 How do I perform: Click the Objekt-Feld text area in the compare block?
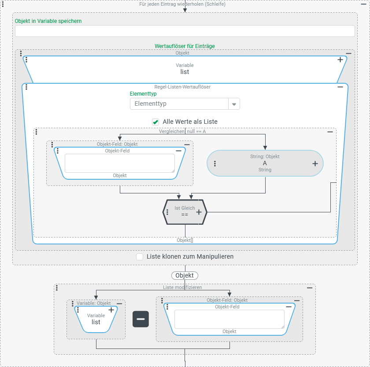pyautogui.click(x=120, y=163)
